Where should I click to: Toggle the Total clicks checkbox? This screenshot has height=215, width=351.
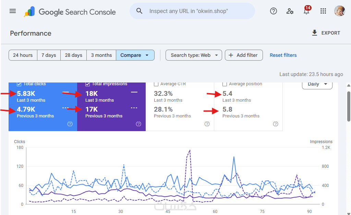click(x=20, y=84)
